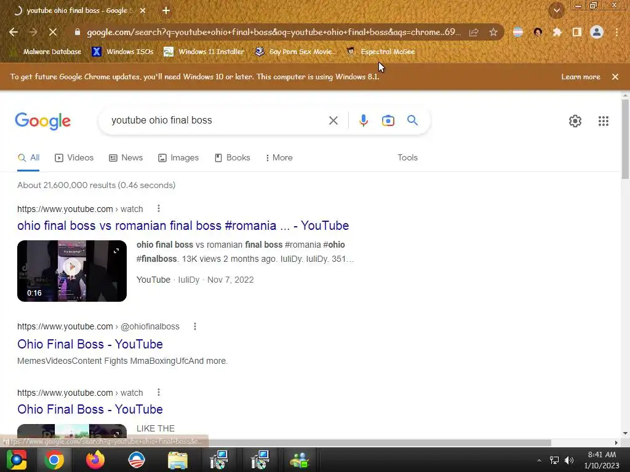Open File Explorer from taskbar
The image size is (630, 472).
click(x=178, y=460)
